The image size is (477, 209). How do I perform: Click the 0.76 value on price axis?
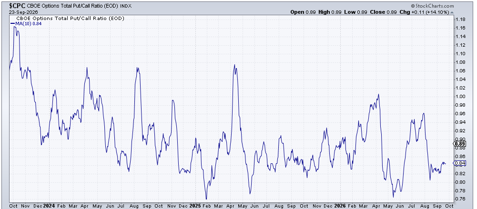point(461,199)
